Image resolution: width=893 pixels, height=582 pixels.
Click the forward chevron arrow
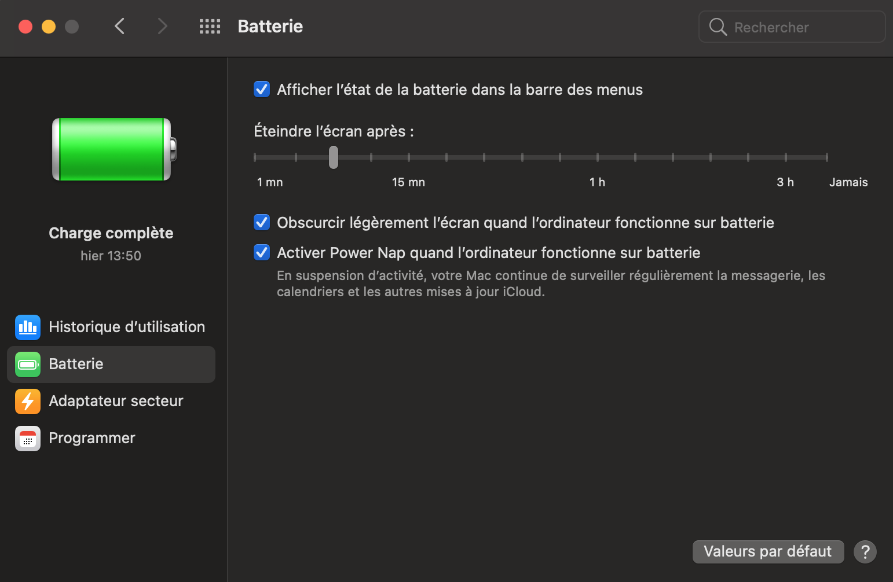pos(162,26)
